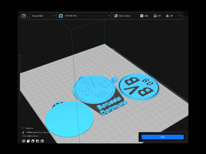Click the print profile sliders icon
Viewport: 206px width, 154px height.
(116, 16)
